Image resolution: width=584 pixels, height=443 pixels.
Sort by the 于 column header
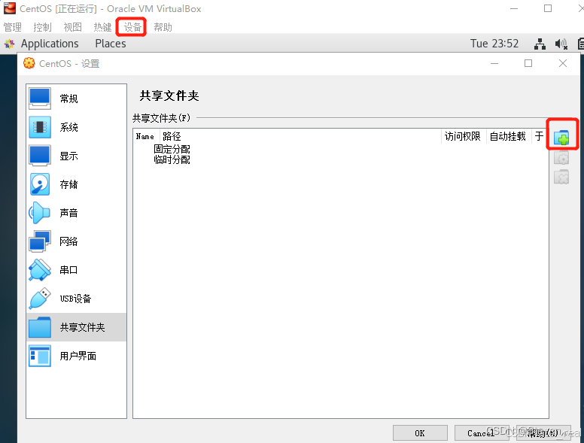tap(540, 136)
